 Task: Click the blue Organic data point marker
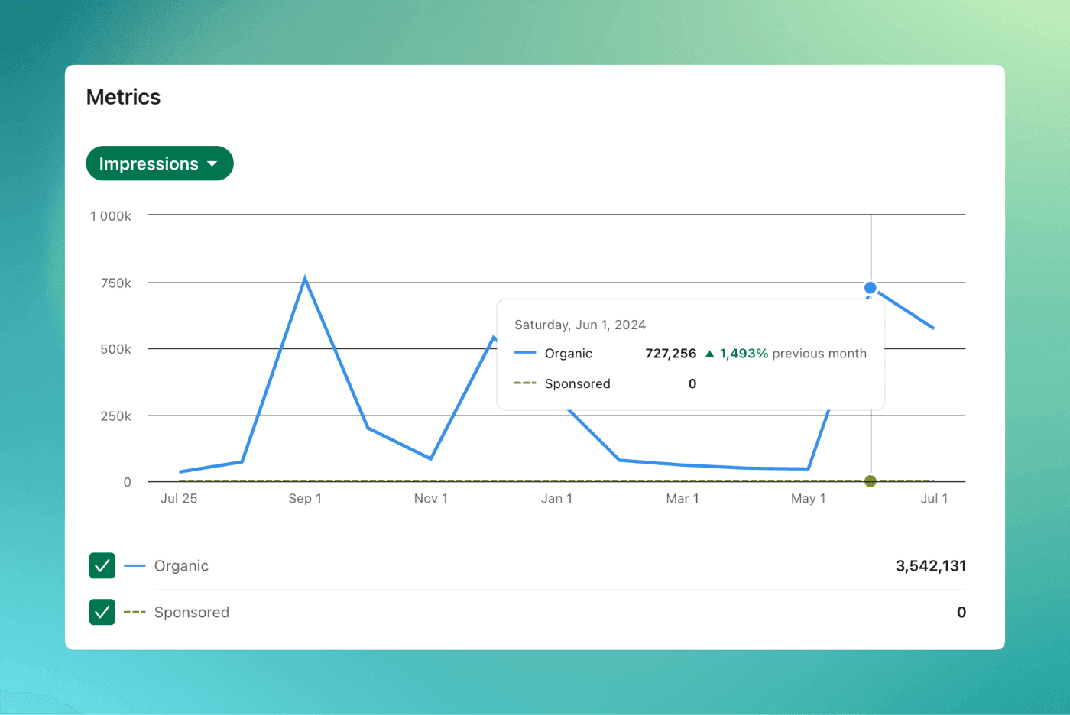point(870,288)
